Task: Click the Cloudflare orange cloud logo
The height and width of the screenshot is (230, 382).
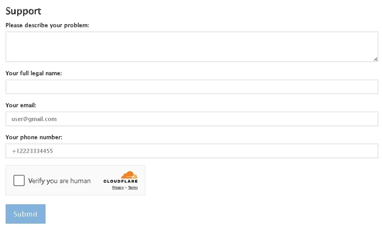Action: click(x=129, y=175)
